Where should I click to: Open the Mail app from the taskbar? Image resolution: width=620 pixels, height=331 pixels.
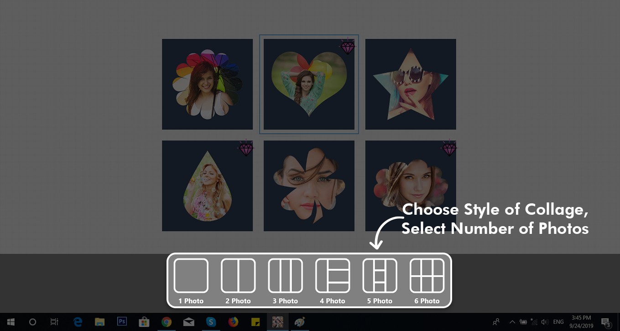(188, 322)
